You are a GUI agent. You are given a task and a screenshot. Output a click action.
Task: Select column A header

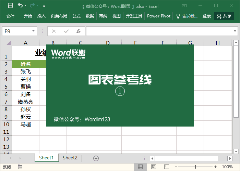[26, 43]
